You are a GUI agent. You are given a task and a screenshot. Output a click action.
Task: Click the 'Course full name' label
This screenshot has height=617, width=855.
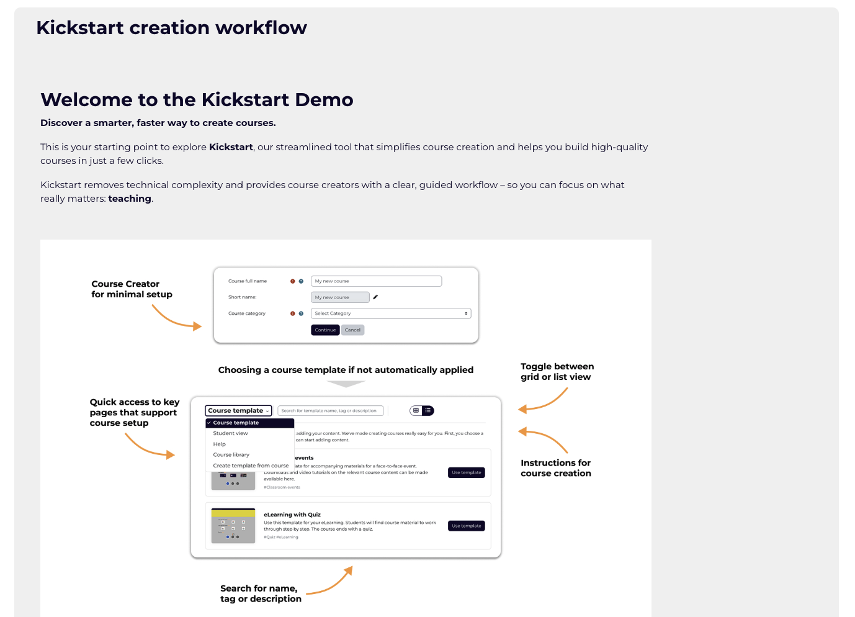tap(248, 281)
